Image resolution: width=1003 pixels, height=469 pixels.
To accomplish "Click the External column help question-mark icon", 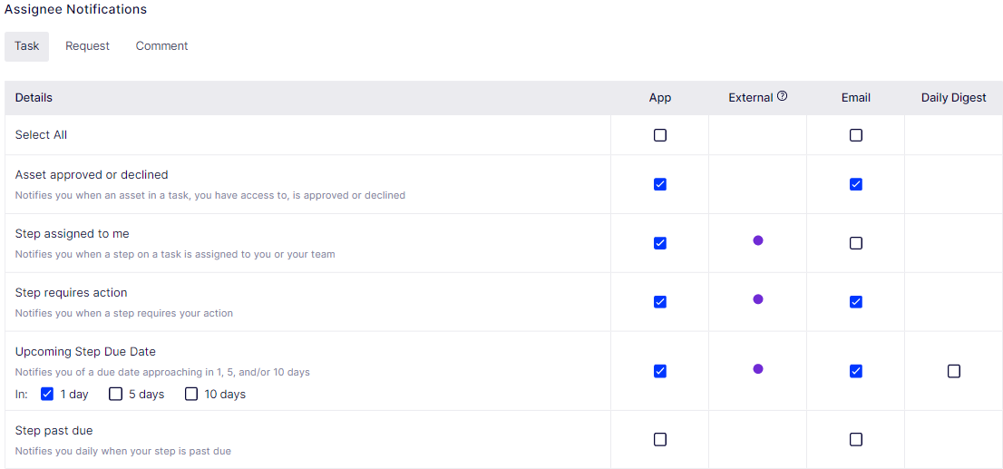I will coord(782,97).
